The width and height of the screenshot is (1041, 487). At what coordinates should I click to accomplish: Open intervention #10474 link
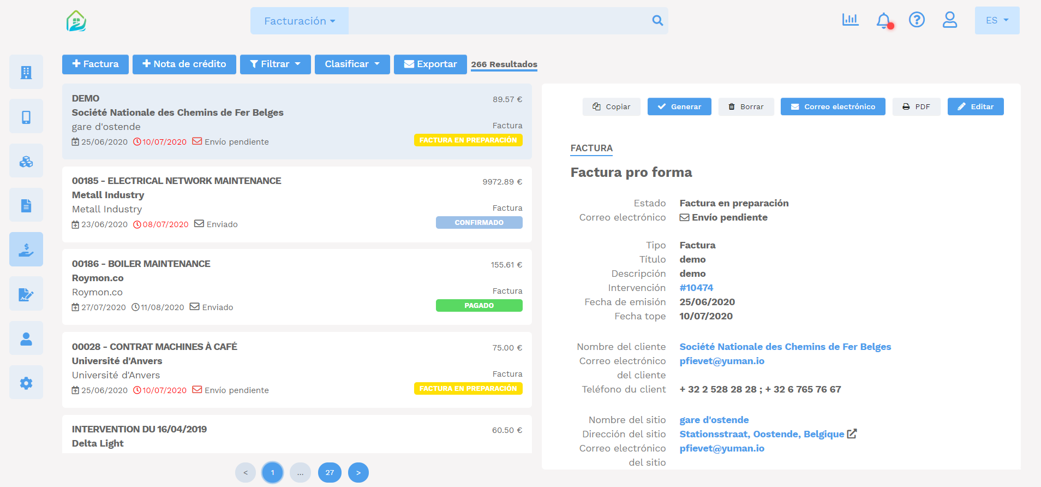tap(696, 288)
